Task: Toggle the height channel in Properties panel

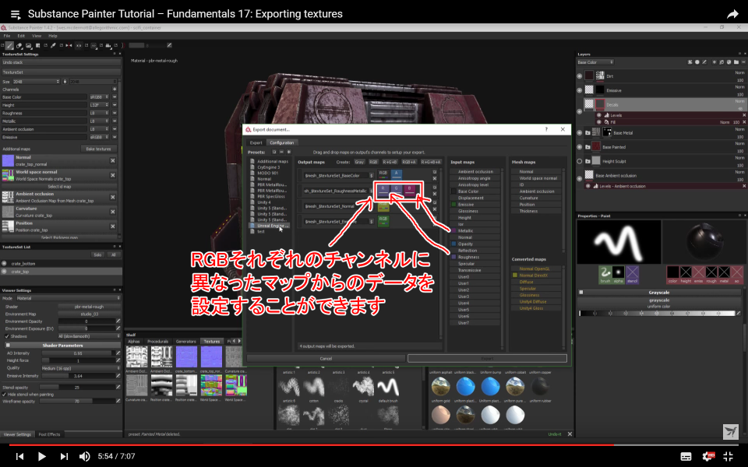Action: coord(686,275)
